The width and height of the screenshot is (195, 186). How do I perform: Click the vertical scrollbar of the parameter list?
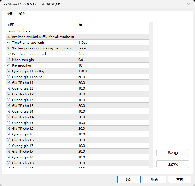click(x=151, y=41)
